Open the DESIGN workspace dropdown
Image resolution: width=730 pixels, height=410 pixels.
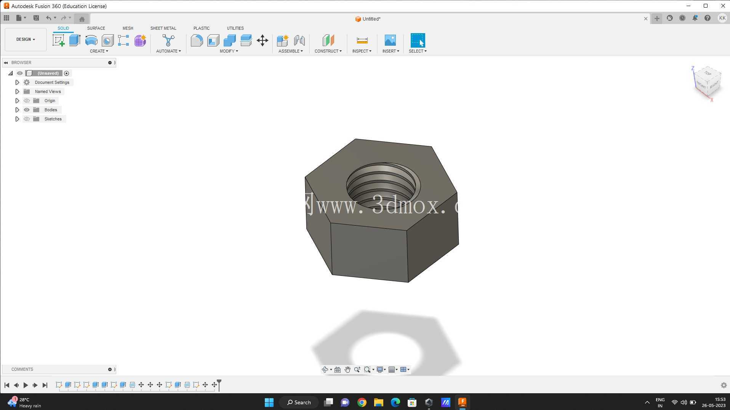tap(26, 39)
